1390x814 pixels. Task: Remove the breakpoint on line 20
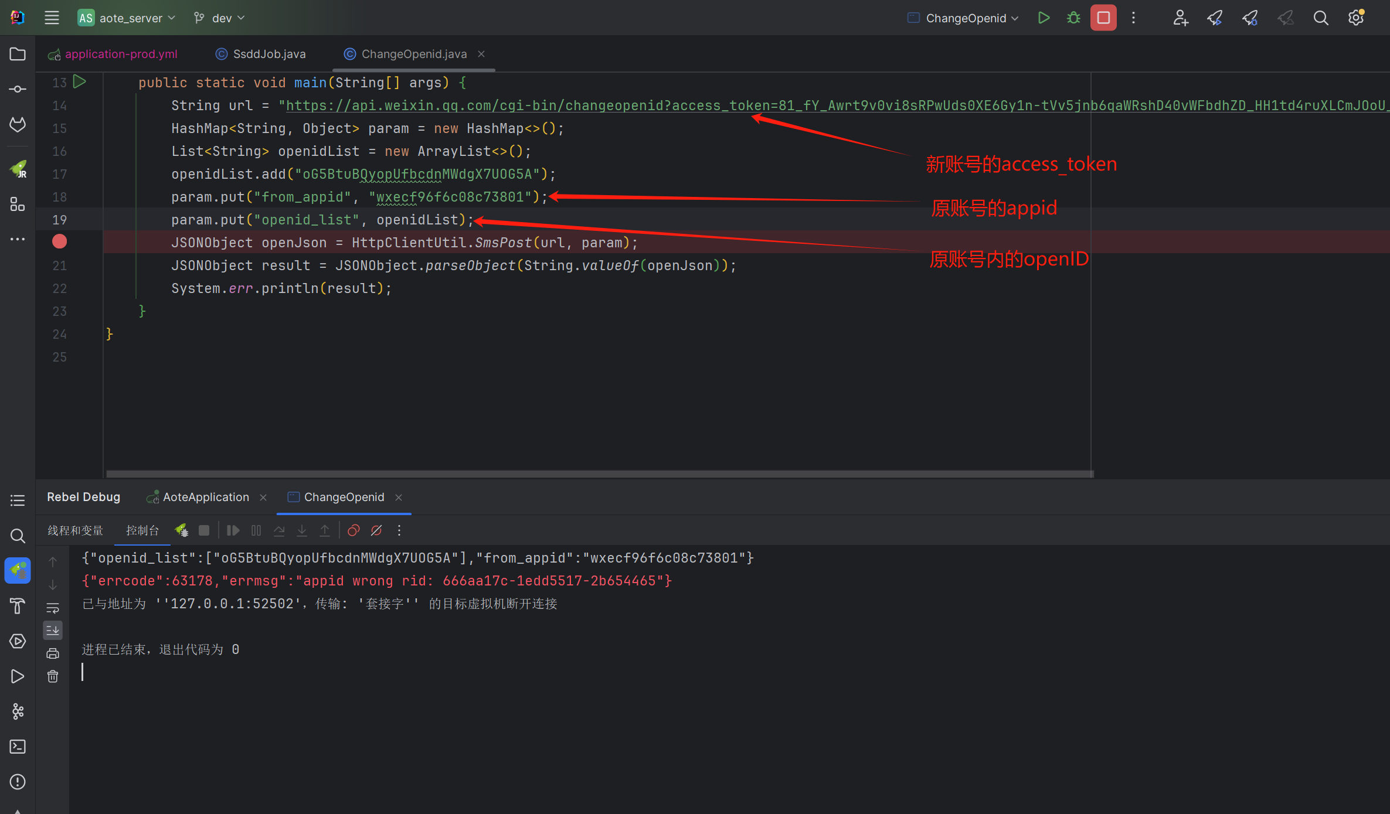[x=59, y=241]
